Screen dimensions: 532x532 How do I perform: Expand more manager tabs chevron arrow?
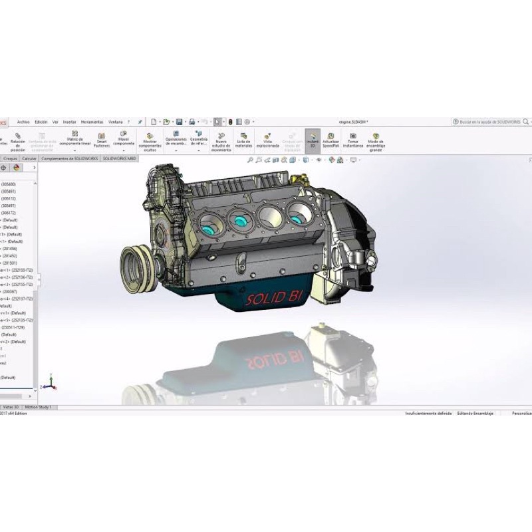35,168
